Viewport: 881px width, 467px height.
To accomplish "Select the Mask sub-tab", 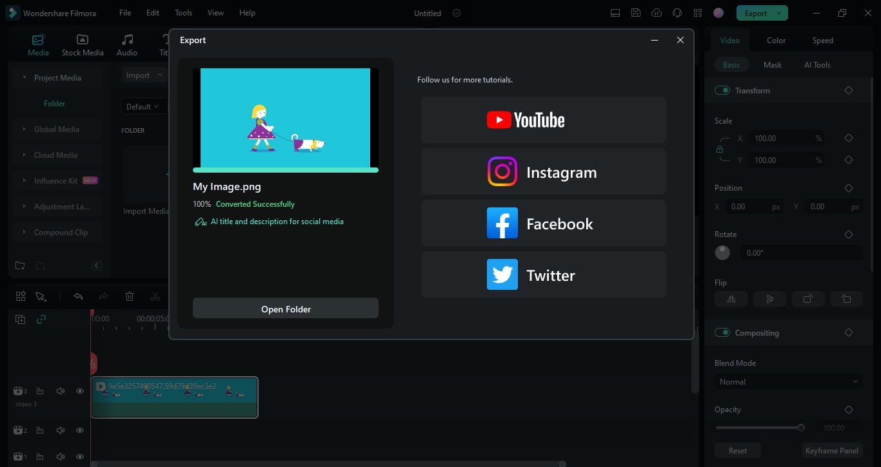I will [772, 65].
